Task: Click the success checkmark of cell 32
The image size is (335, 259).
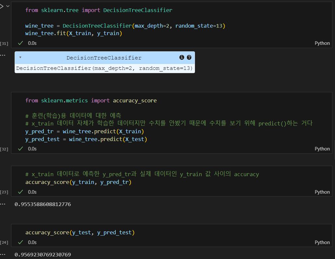Action: (x=20, y=149)
